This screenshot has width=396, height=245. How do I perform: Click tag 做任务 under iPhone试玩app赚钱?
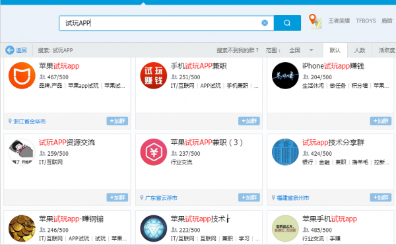(x=338, y=86)
